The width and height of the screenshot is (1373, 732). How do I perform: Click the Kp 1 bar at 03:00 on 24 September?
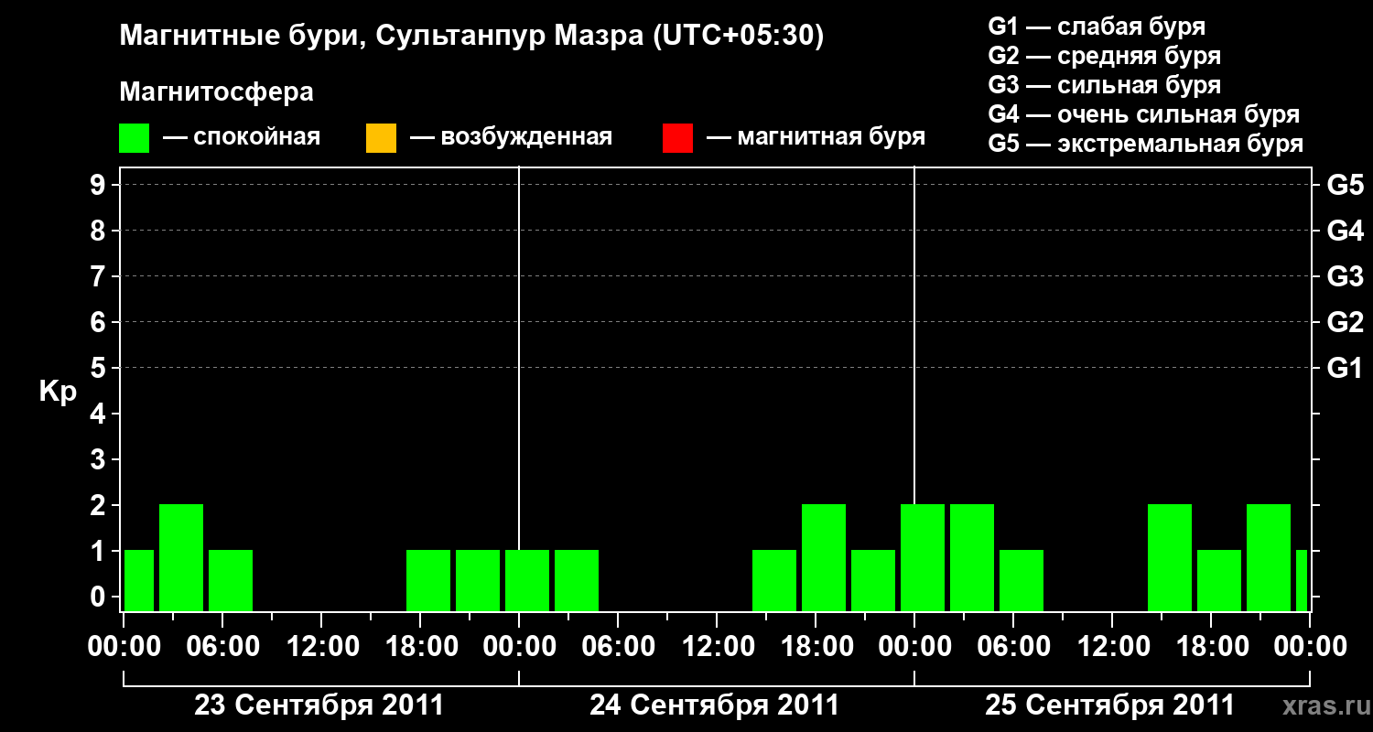click(577, 580)
